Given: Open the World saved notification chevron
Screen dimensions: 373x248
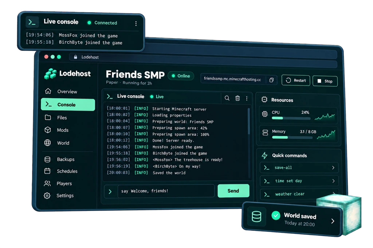Looking at the screenshot, I should tap(333, 221).
